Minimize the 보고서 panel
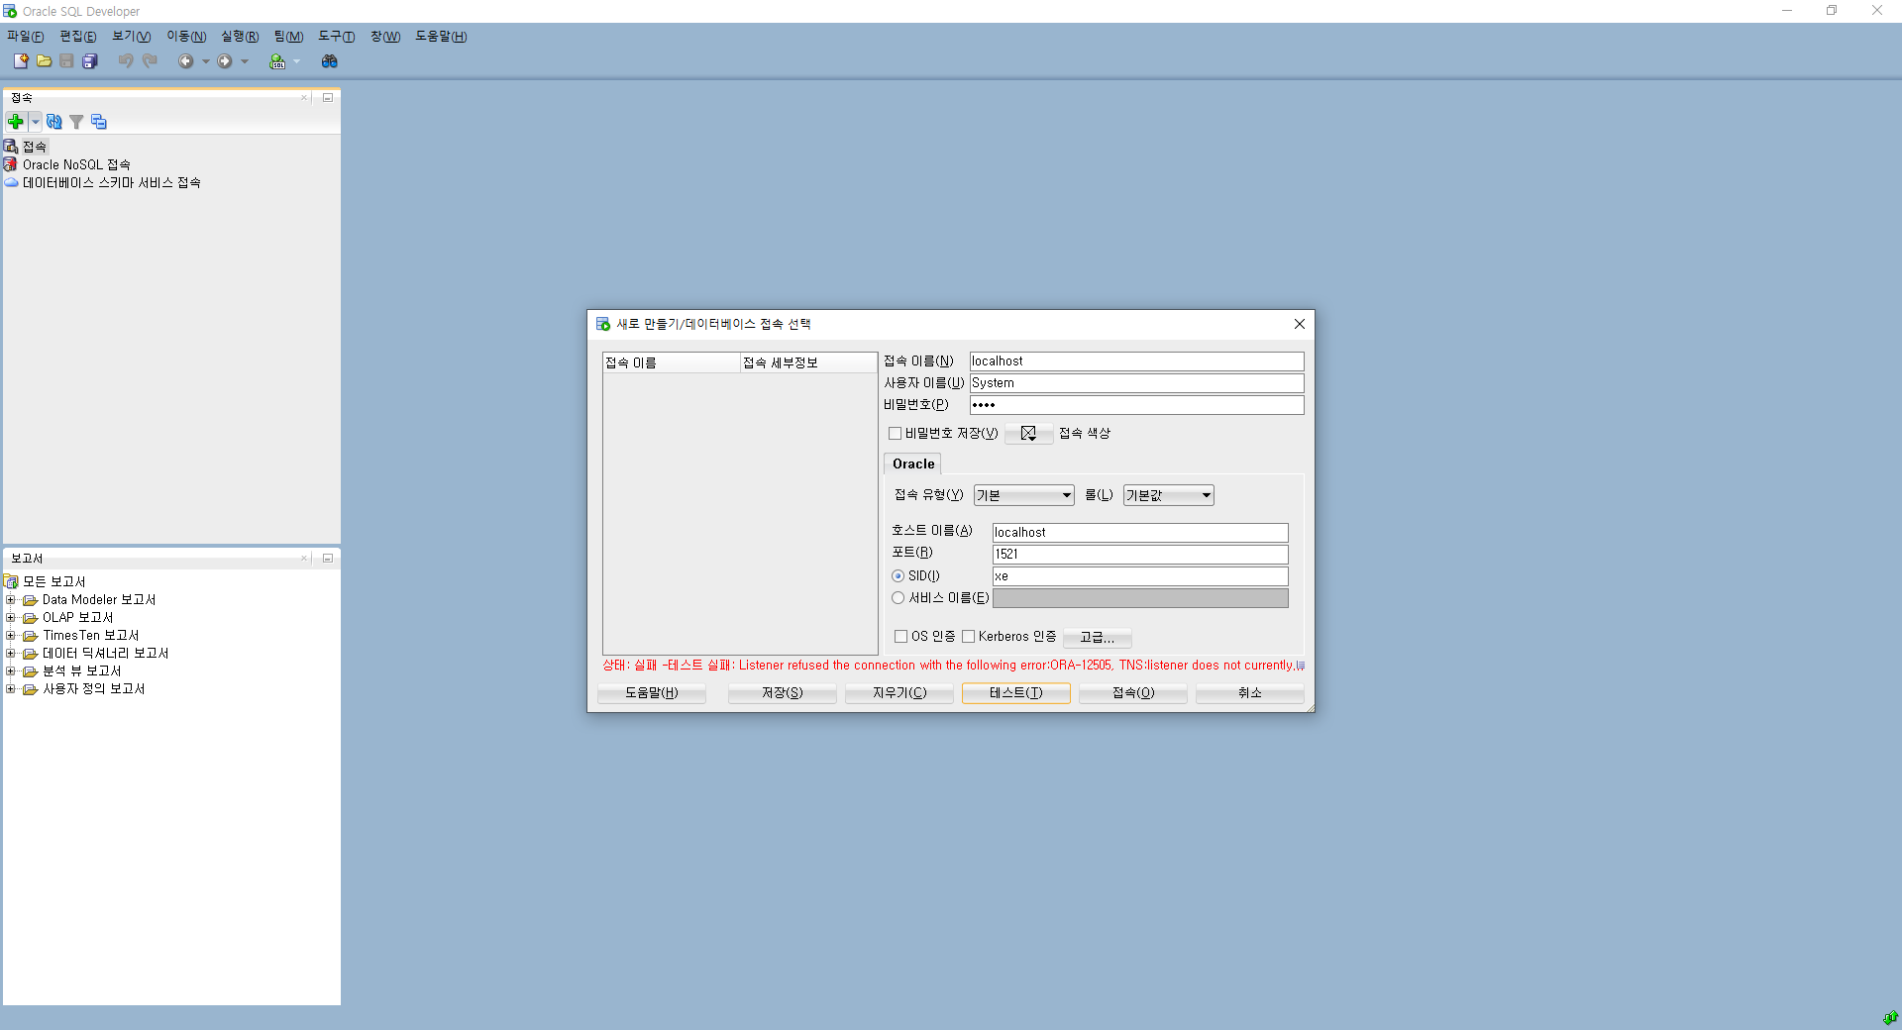This screenshot has height=1030, width=1902. pos(327,558)
